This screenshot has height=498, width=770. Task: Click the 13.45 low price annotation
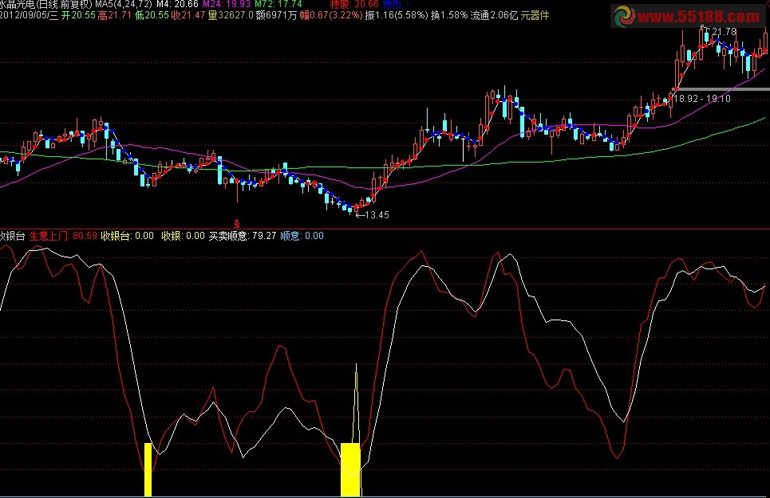pyautogui.click(x=377, y=214)
